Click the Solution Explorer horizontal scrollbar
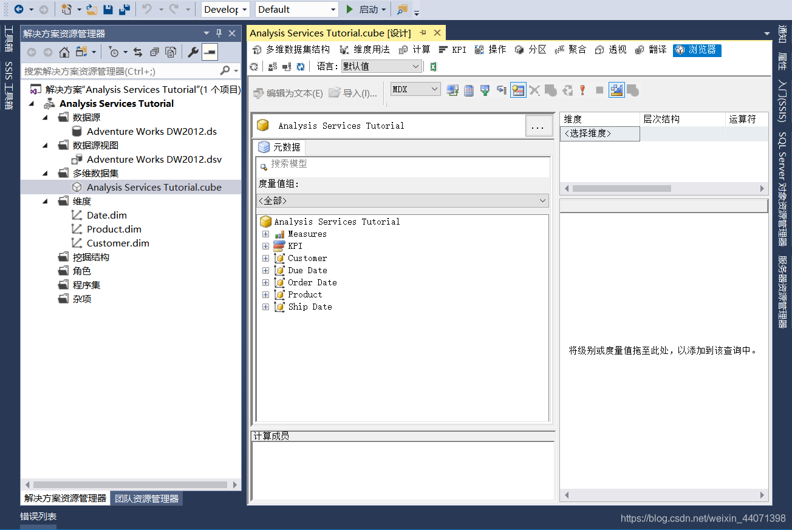 [131, 484]
